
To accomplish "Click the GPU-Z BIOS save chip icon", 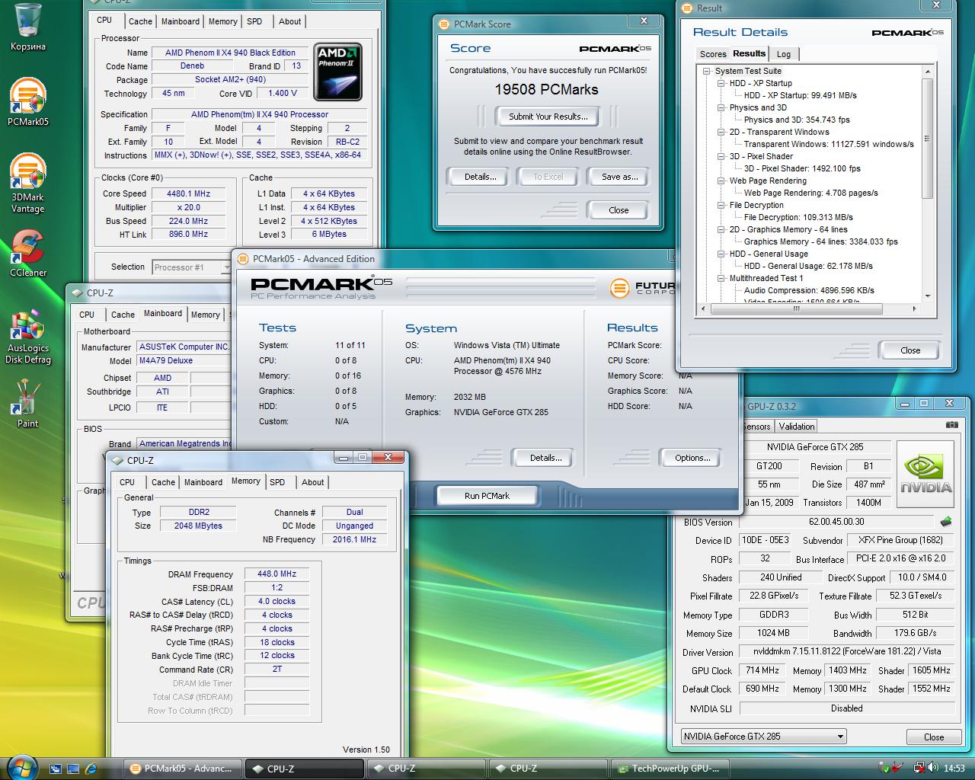I will click(x=946, y=522).
